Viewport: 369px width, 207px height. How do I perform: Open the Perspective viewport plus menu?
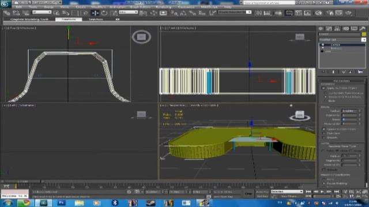(x=163, y=105)
